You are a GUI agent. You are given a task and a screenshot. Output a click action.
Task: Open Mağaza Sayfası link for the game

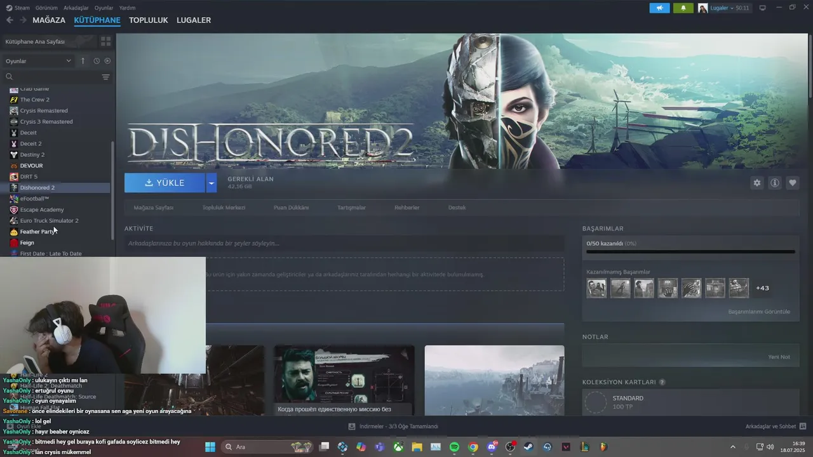coord(153,208)
